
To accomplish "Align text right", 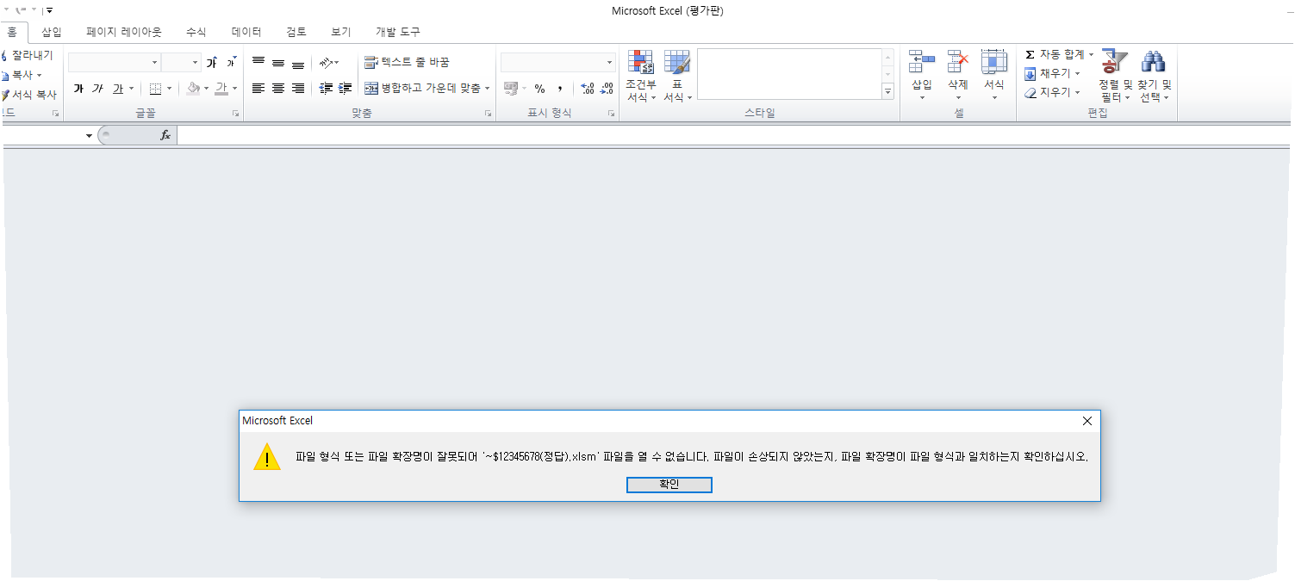I will 298,89.
